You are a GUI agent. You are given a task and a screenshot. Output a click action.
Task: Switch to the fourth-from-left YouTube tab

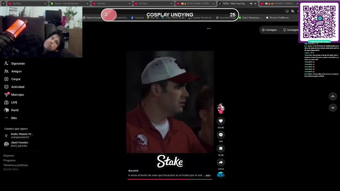click(x=153, y=3)
